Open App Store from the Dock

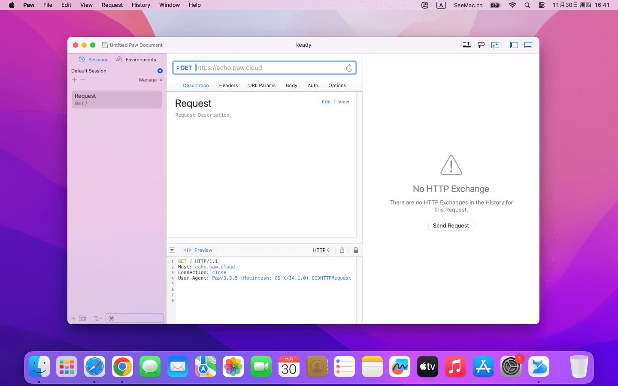(x=483, y=367)
